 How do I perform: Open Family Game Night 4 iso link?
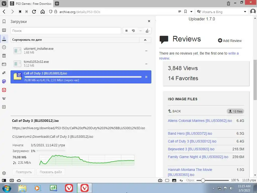click(x=198, y=157)
